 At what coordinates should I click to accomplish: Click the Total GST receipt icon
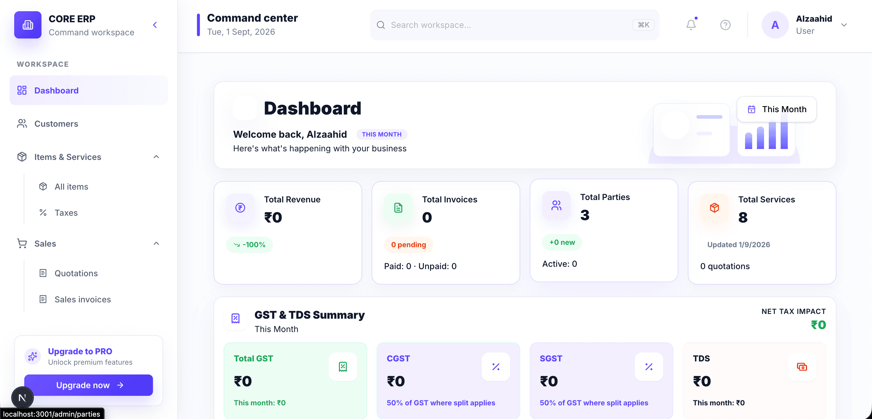click(x=343, y=366)
